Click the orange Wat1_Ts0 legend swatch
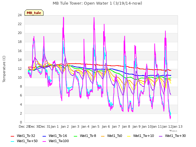 click(103, 136)
